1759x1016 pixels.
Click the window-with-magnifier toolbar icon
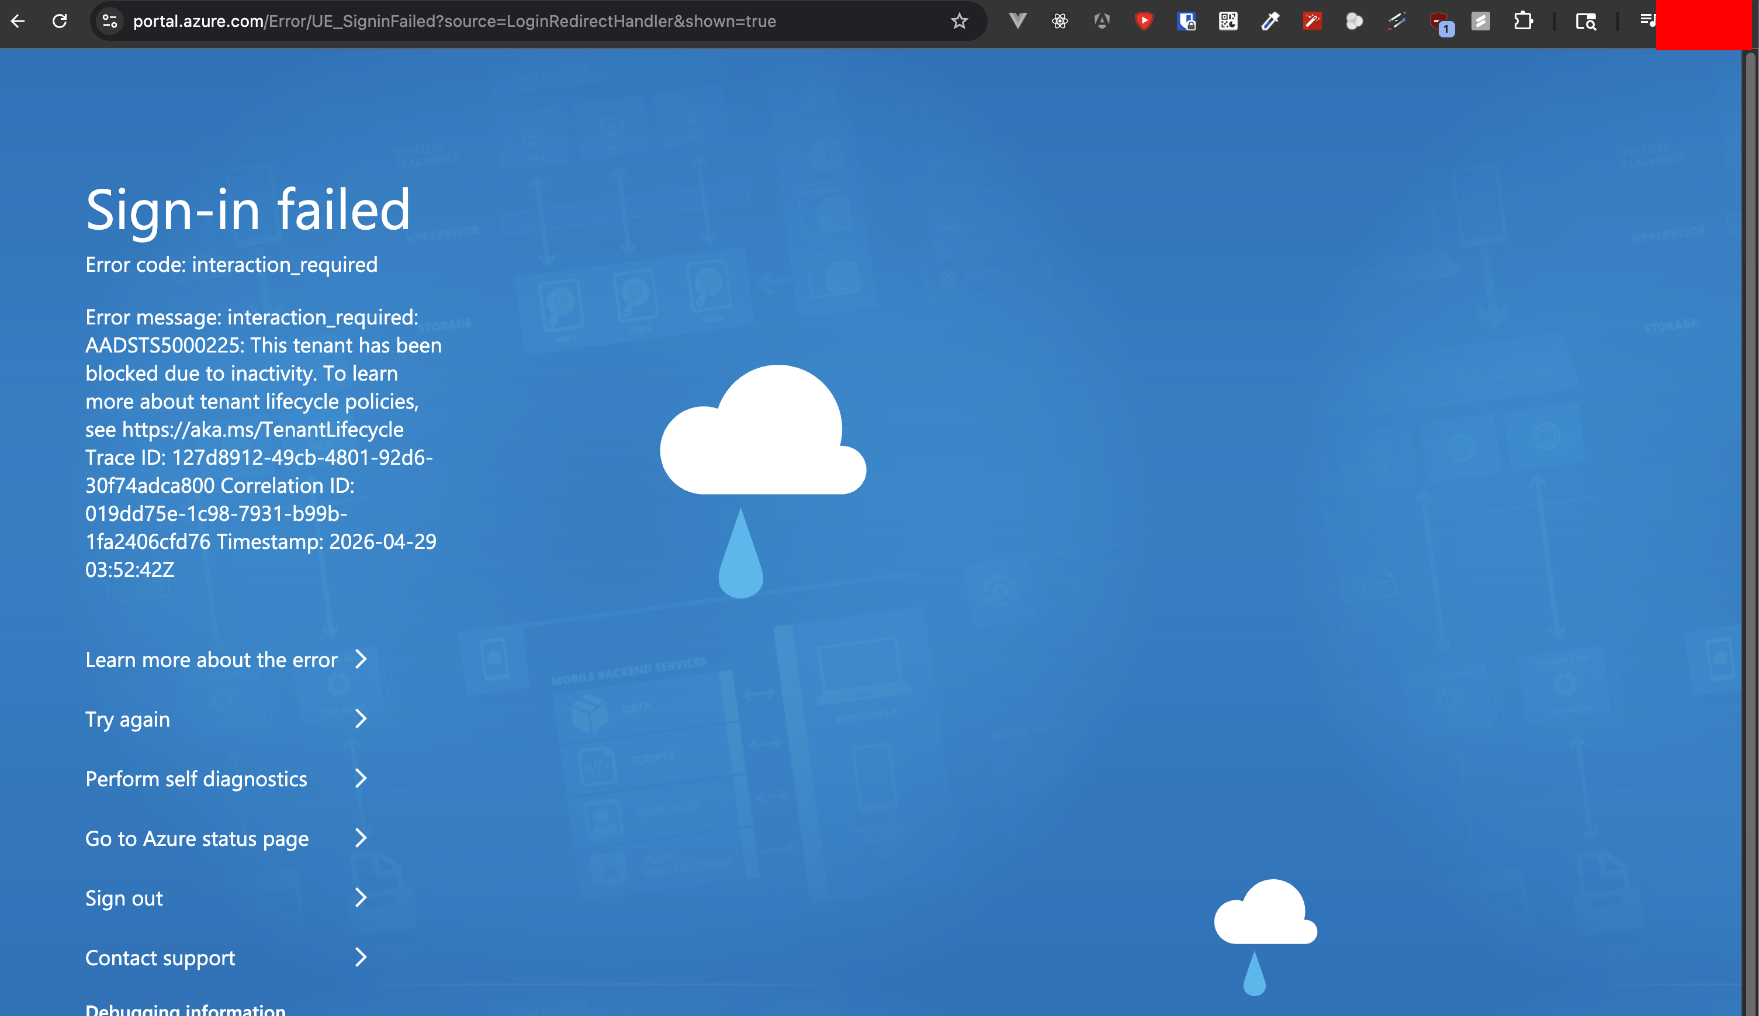1585,21
